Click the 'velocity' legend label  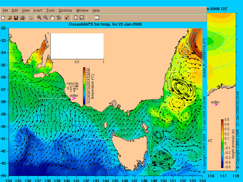click(x=73, y=83)
